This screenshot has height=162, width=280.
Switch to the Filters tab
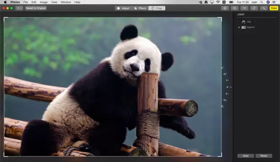(140, 8)
